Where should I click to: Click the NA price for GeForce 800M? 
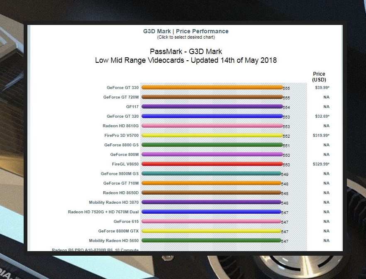pos(326,155)
